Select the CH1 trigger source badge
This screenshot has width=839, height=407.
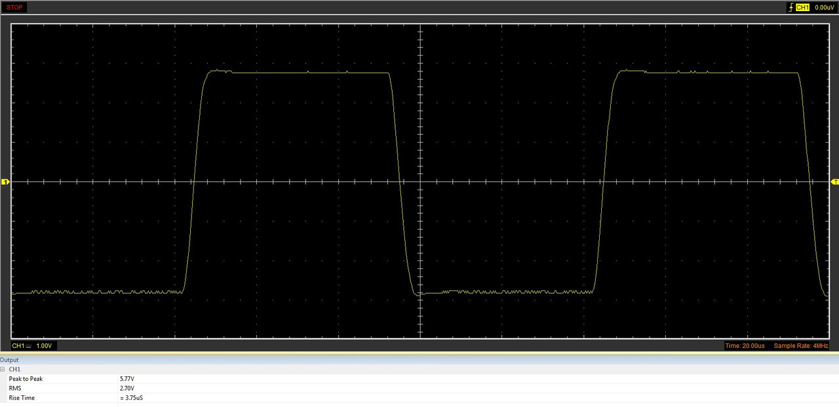[x=802, y=8]
